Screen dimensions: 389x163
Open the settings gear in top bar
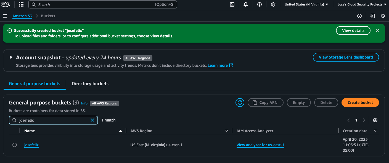[273, 4]
